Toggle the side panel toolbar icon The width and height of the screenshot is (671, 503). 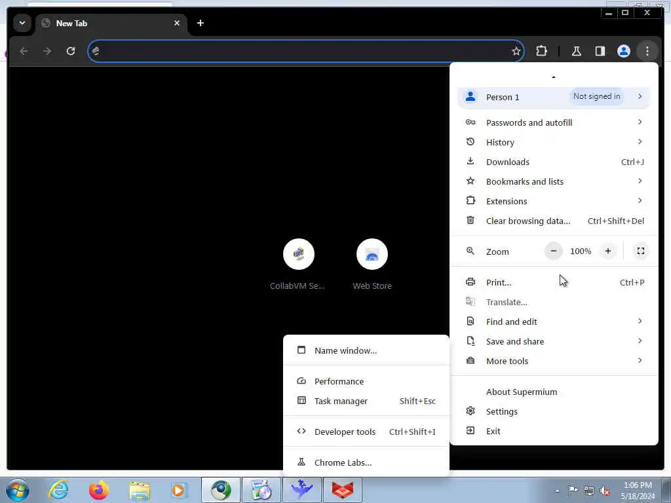[600, 51]
